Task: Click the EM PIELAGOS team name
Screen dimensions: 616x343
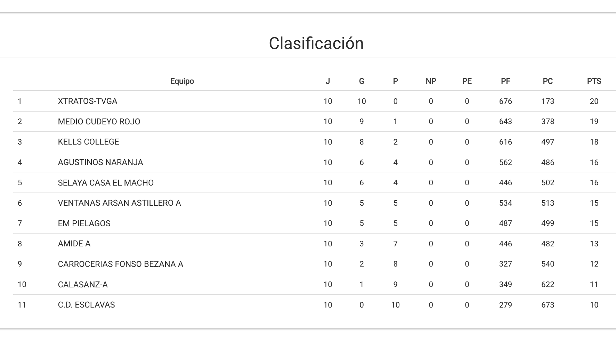Action: pyautogui.click(x=84, y=223)
